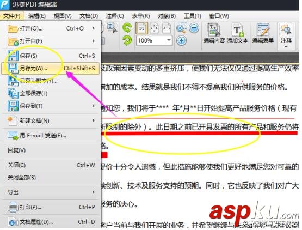Click the 迅捷PDF编辑器 app logo icon
302x230 pixels.
tap(4, 4)
